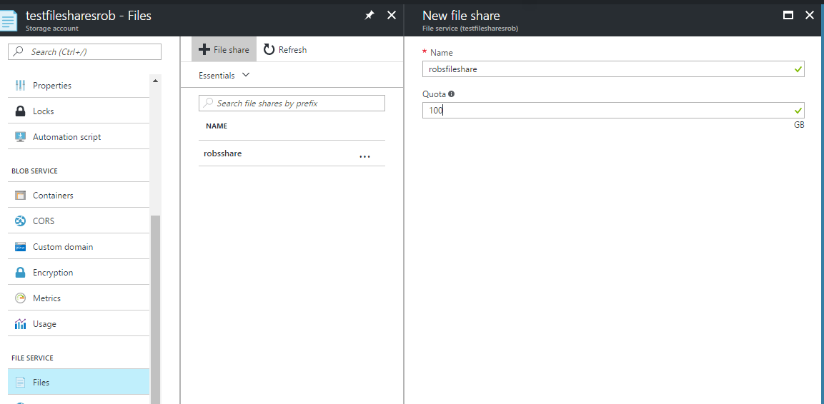Click the CORS globe icon
824x404 pixels.
[21, 221]
